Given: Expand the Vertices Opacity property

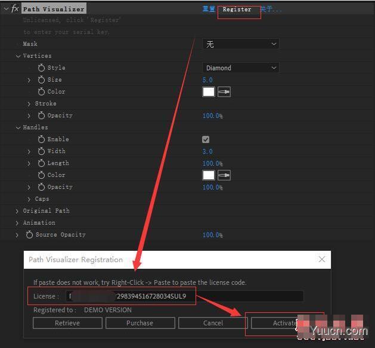Looking at the screenshot, I should [x=29, y=116].
